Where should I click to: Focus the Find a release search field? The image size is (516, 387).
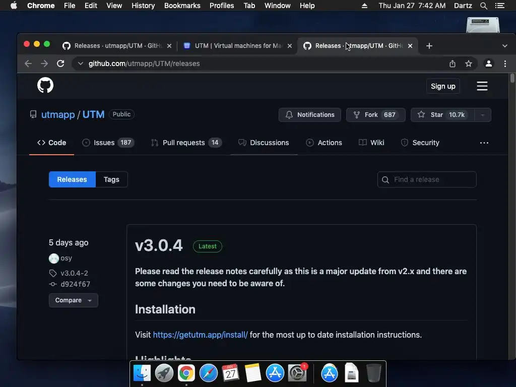pyautogui.click(x=427, y=179)
